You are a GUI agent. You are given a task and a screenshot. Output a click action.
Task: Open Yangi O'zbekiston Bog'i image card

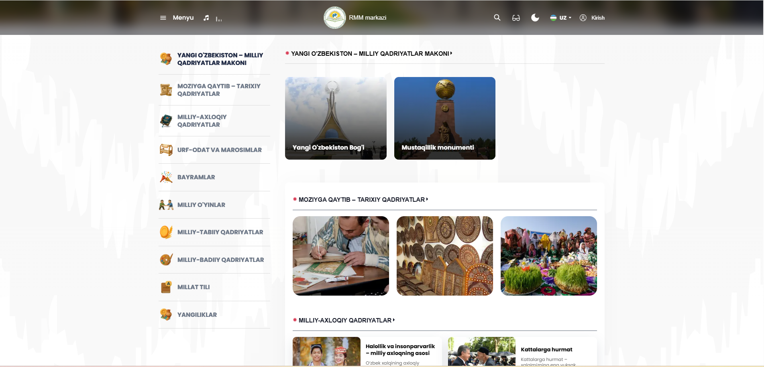point(336,118)
